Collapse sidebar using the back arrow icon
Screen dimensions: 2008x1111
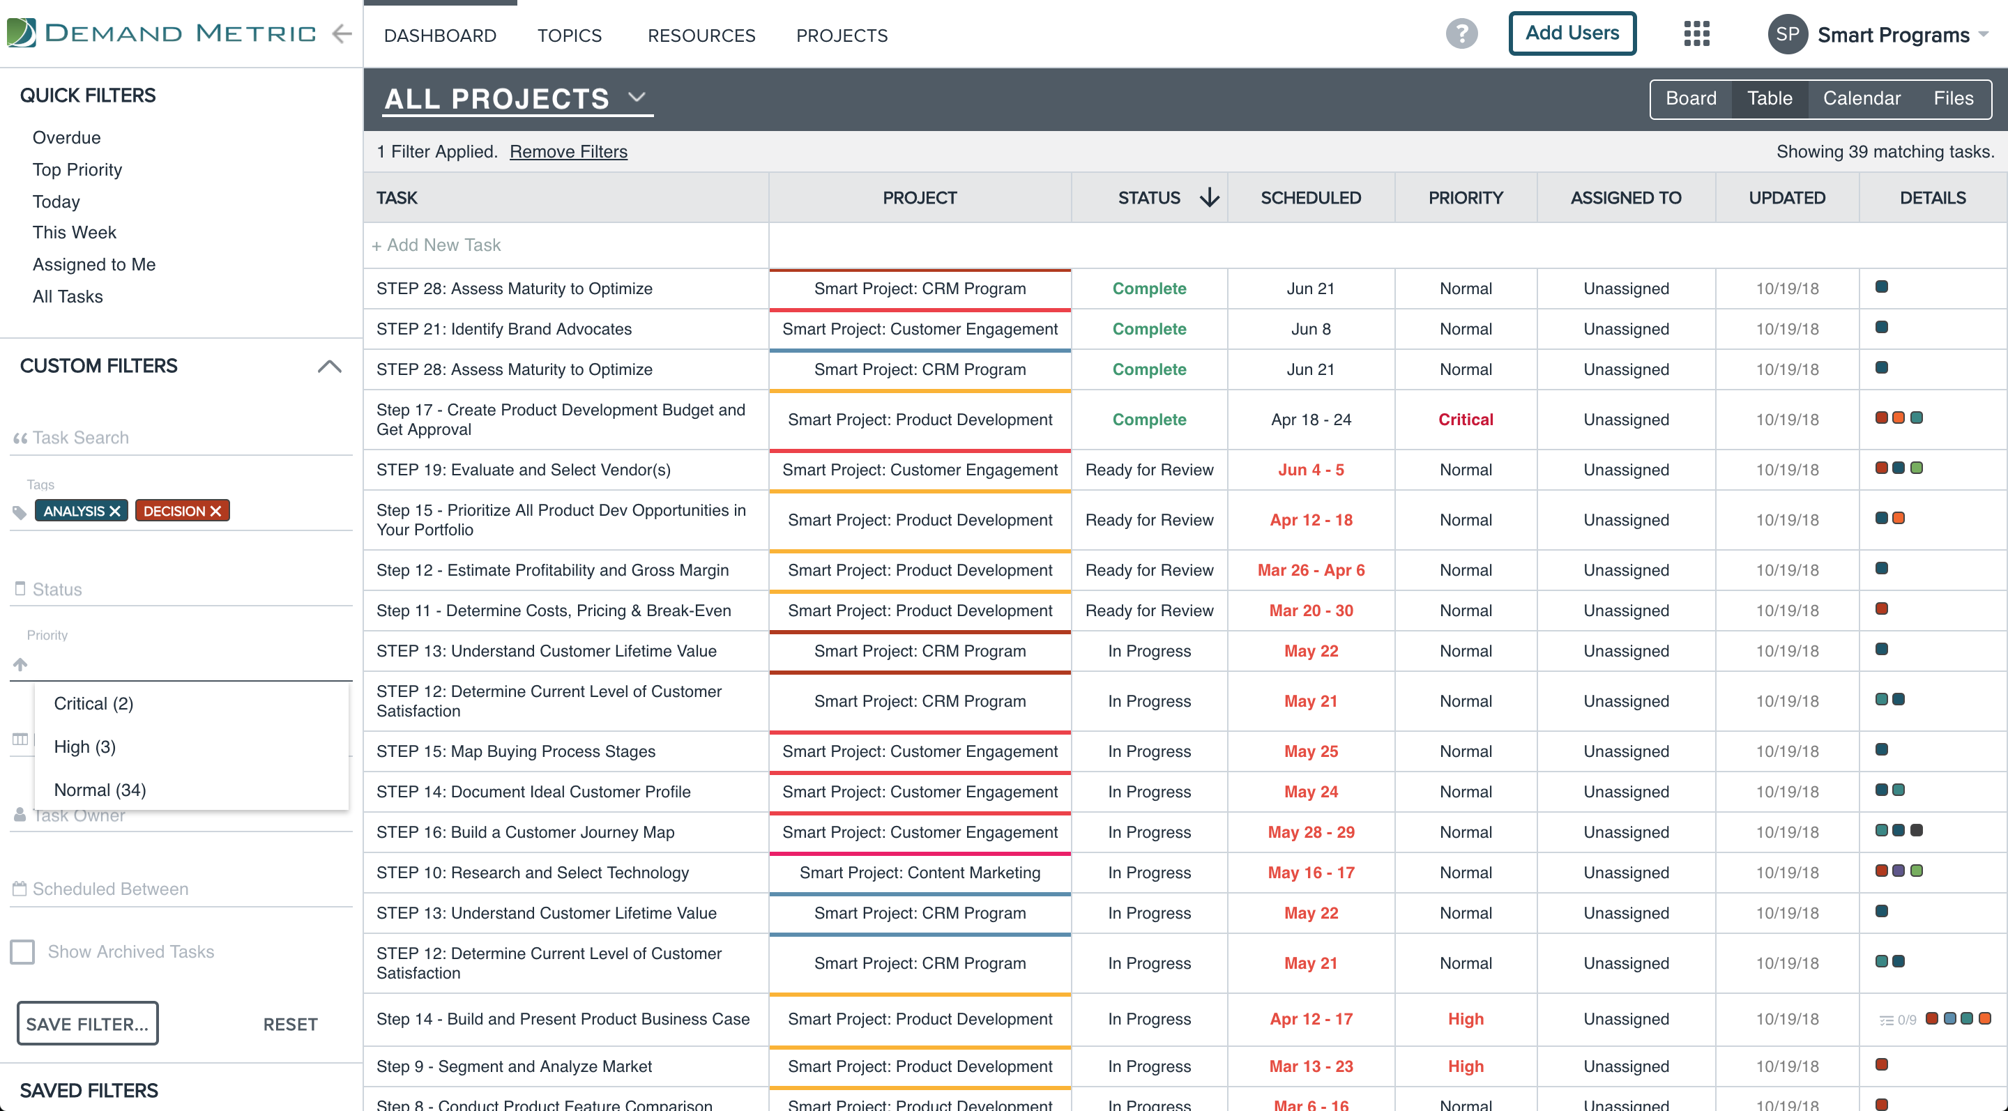(342, 33)
